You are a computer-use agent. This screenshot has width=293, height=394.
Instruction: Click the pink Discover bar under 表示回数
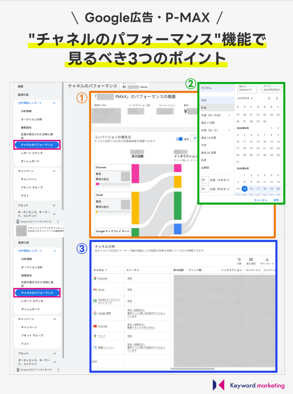135,174
